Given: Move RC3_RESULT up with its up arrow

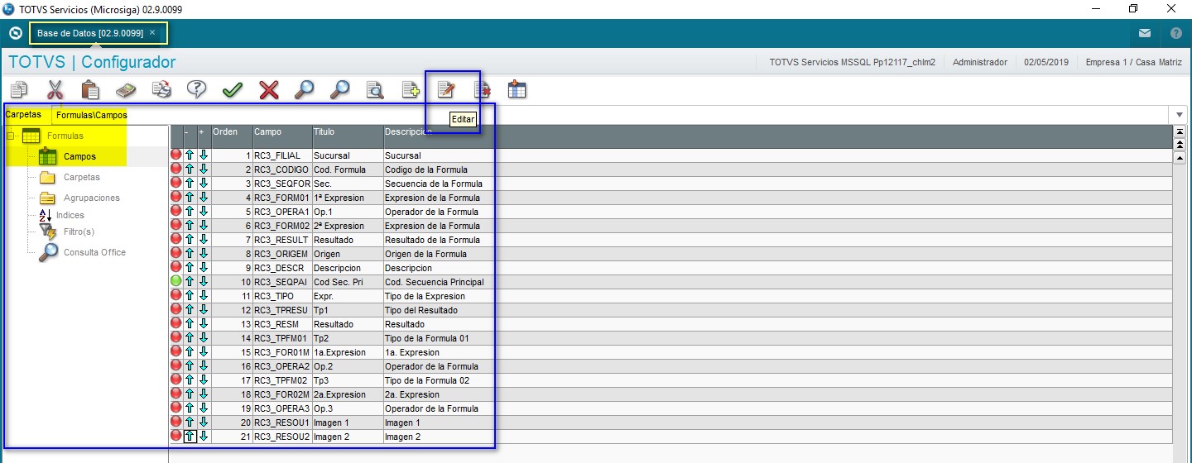Looking at the screenshot, I should click(190, 239).
